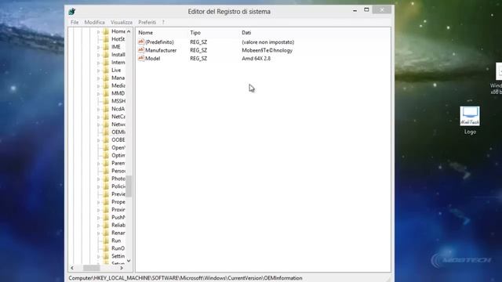Expand the Paren key

[99, 164]
